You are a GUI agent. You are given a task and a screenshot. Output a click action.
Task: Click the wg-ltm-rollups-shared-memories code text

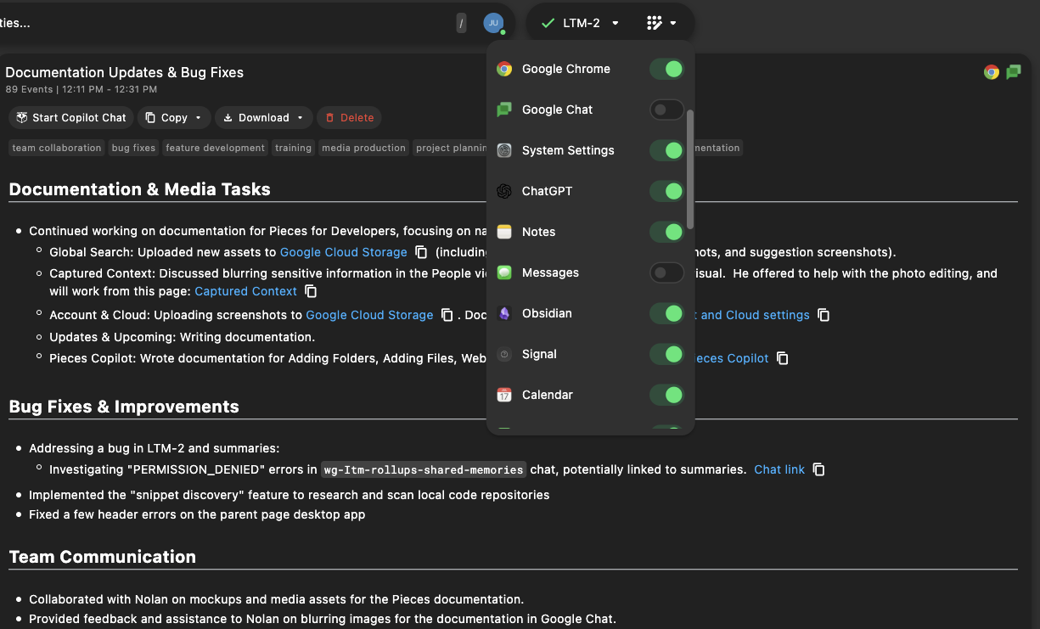point(424,469)
